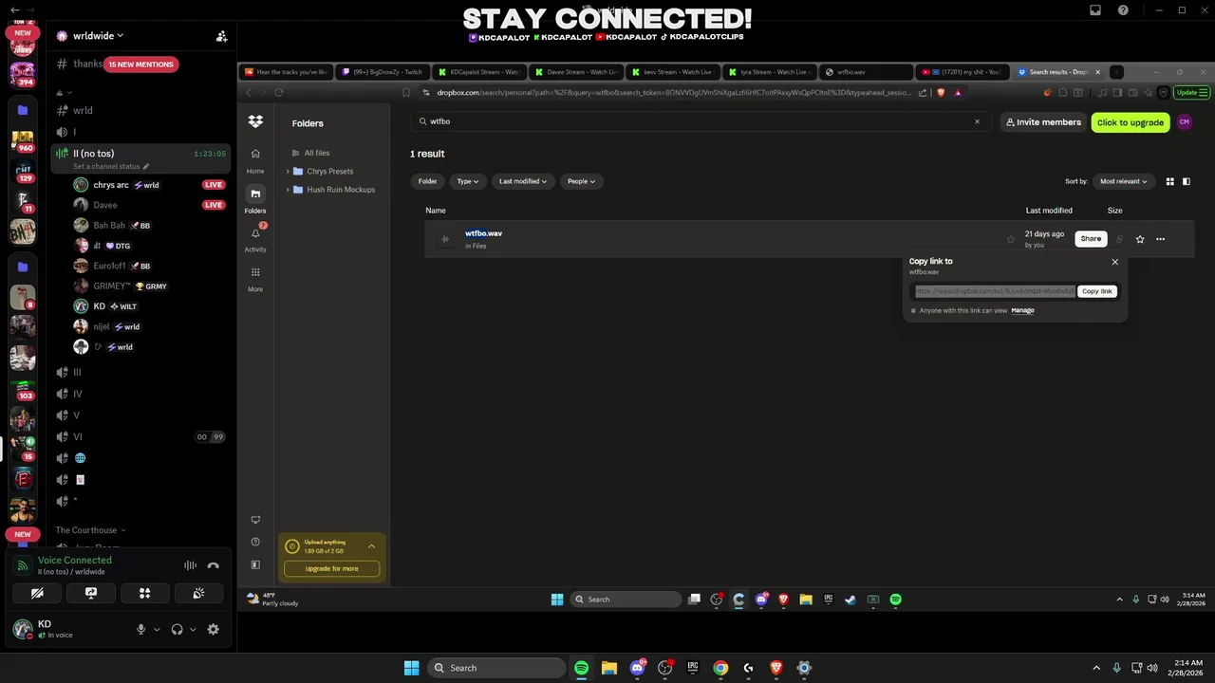Collapse the Upload anything storage card

371,546
